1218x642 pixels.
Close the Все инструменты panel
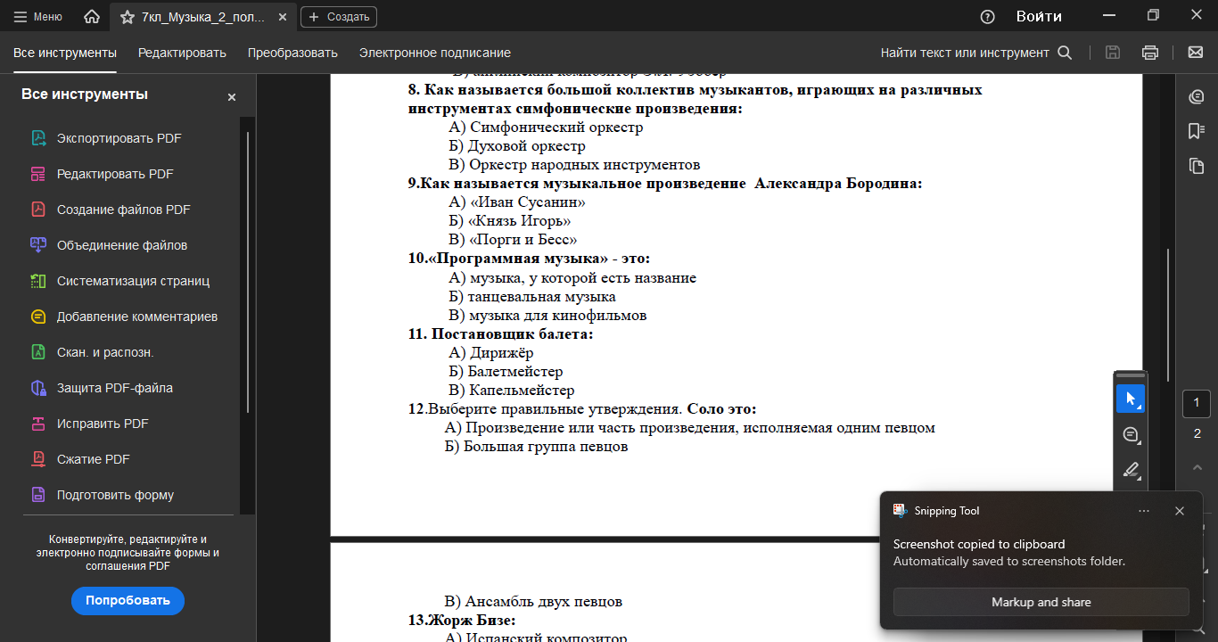[x=232, y=97]
